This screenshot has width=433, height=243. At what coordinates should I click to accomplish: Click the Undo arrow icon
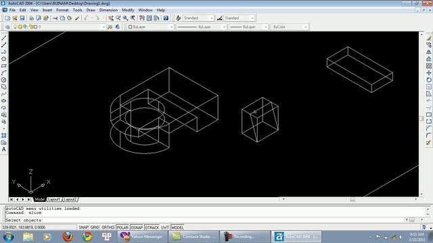[86, 18]
